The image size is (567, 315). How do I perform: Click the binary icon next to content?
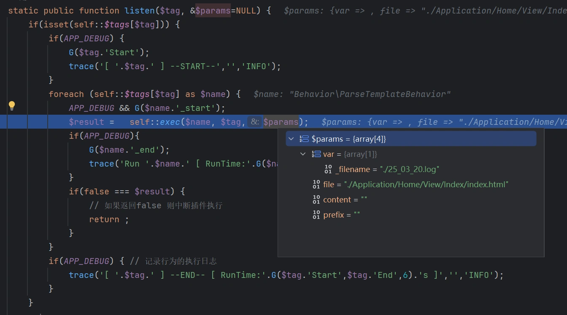click(x=316, y=199)
